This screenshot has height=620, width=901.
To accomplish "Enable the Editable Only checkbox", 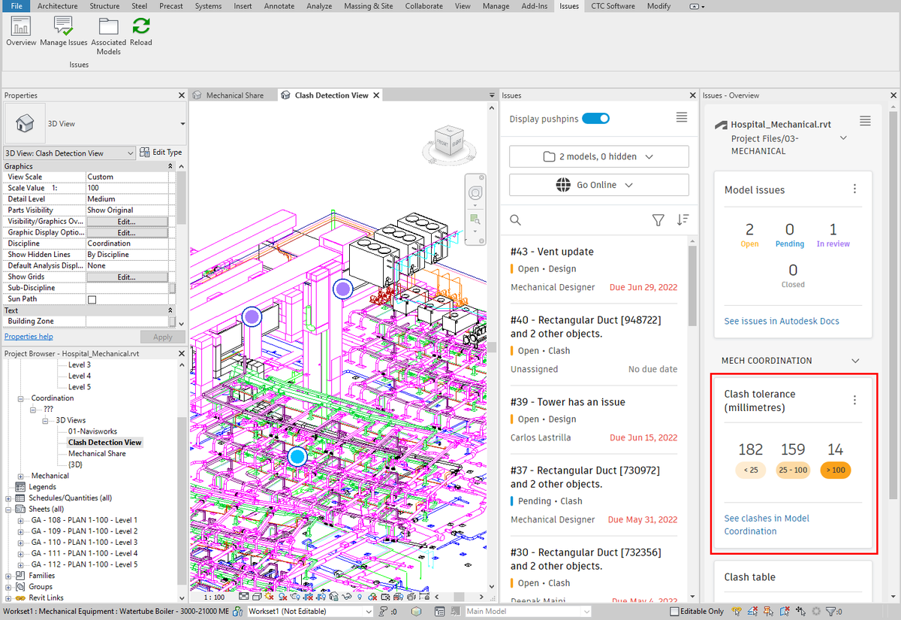I will [x=674, y=611].
